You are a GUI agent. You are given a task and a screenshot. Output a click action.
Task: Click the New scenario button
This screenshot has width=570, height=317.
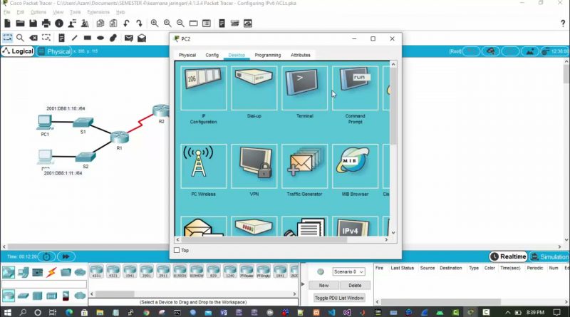[323, 286]
